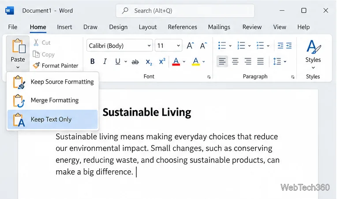Toggle Italic formatting
337x199 pixels.
[105, 61]
